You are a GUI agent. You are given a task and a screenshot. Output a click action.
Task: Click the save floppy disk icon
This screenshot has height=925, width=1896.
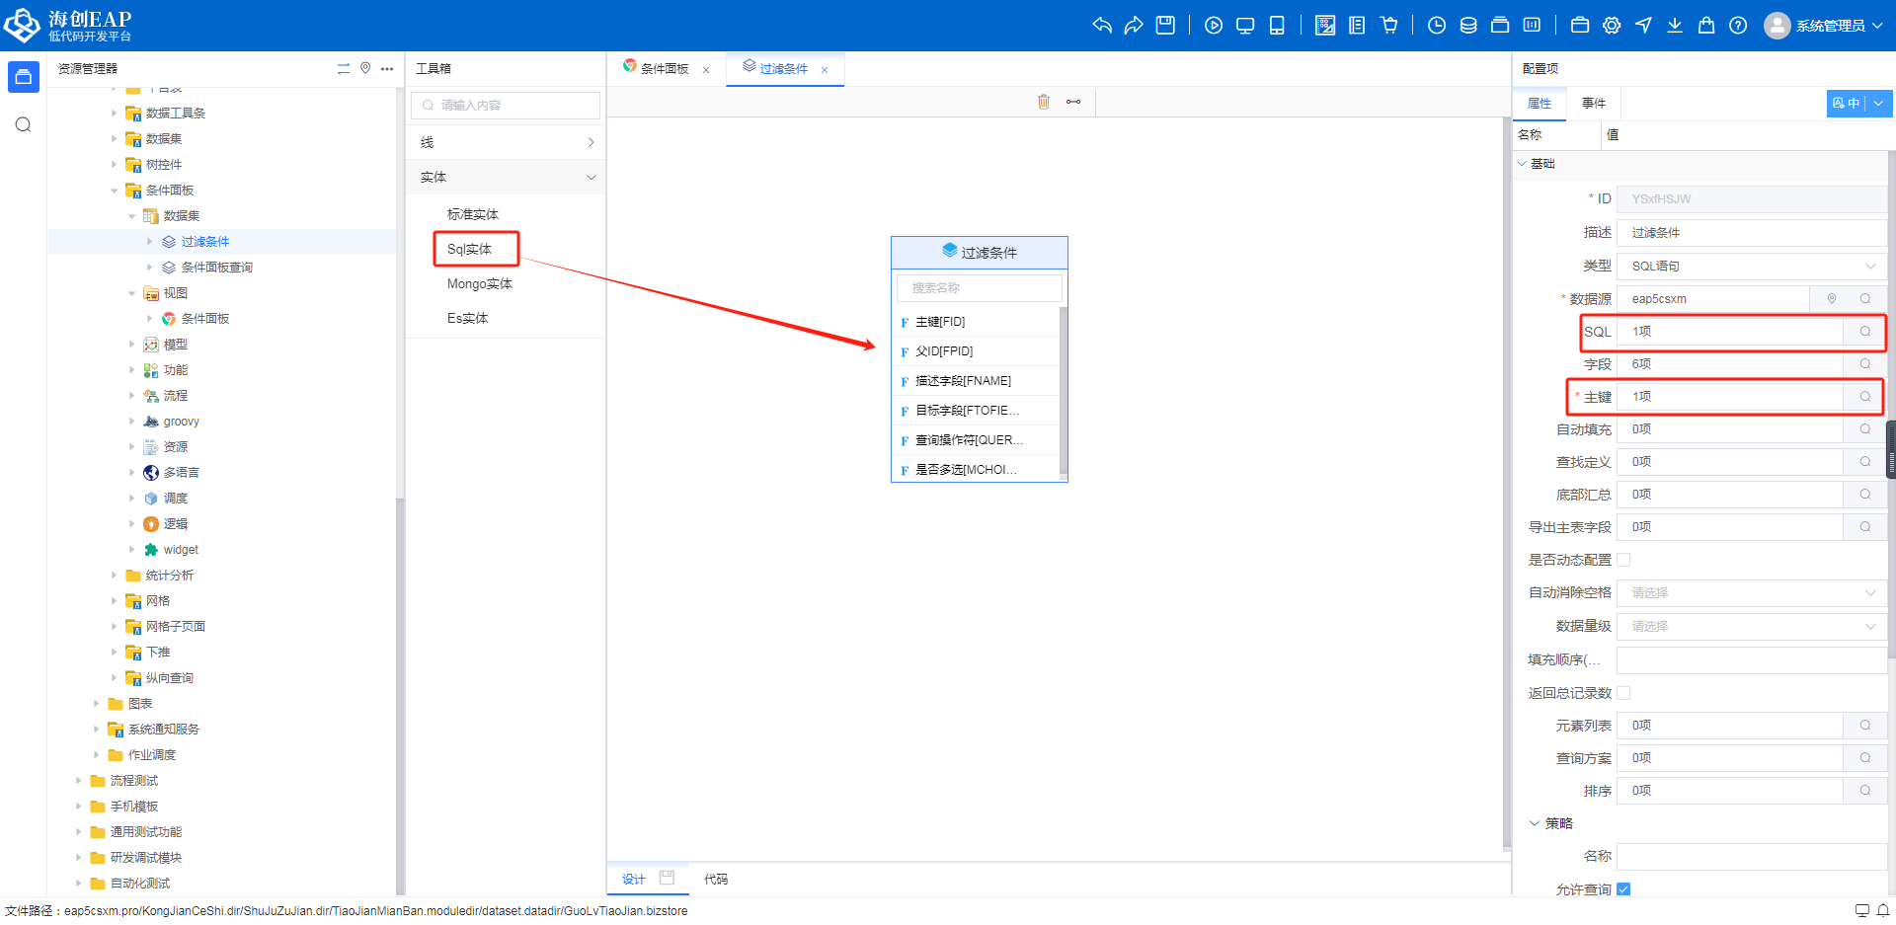tap(1165, 26)
